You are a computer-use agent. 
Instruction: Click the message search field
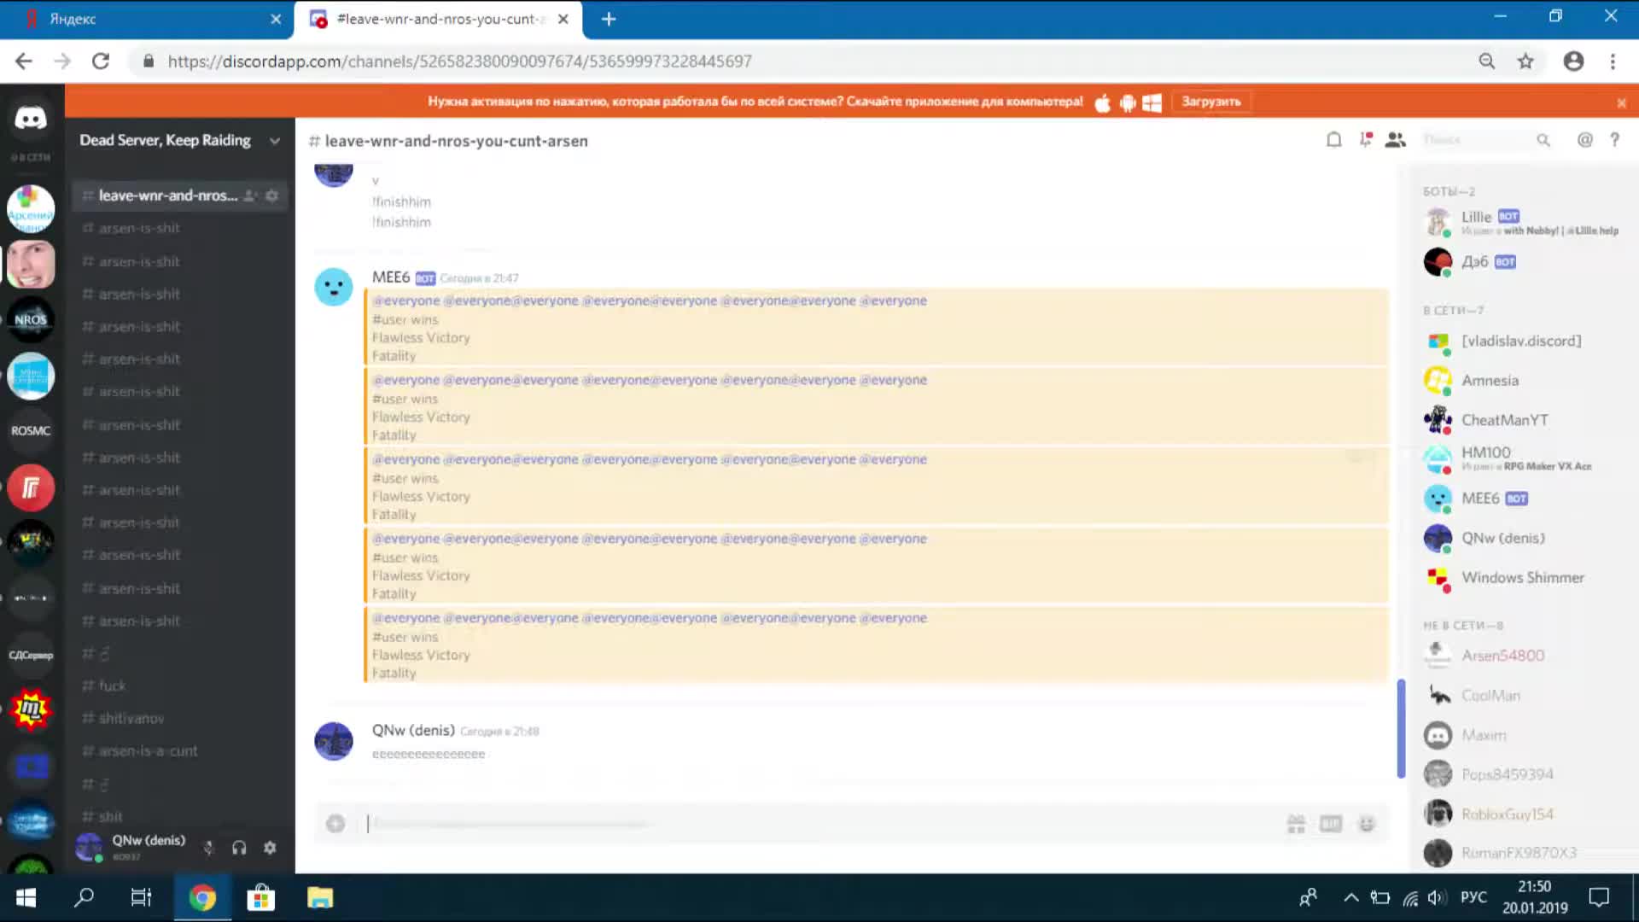(1485, 140)
